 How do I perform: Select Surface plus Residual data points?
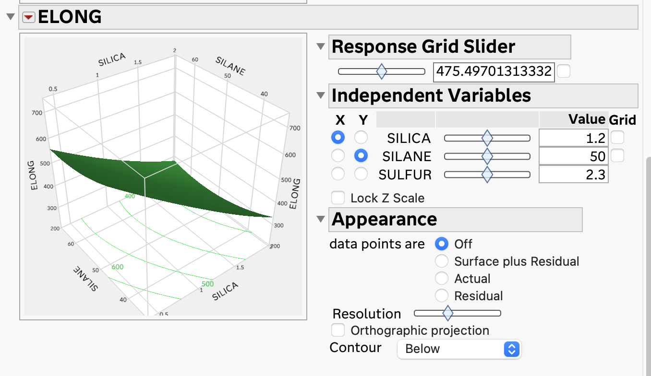click(442, 261)
